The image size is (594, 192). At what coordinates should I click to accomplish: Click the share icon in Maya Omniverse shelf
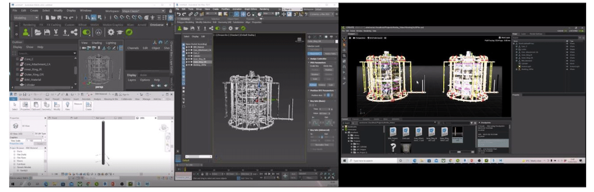coord(74,32)
